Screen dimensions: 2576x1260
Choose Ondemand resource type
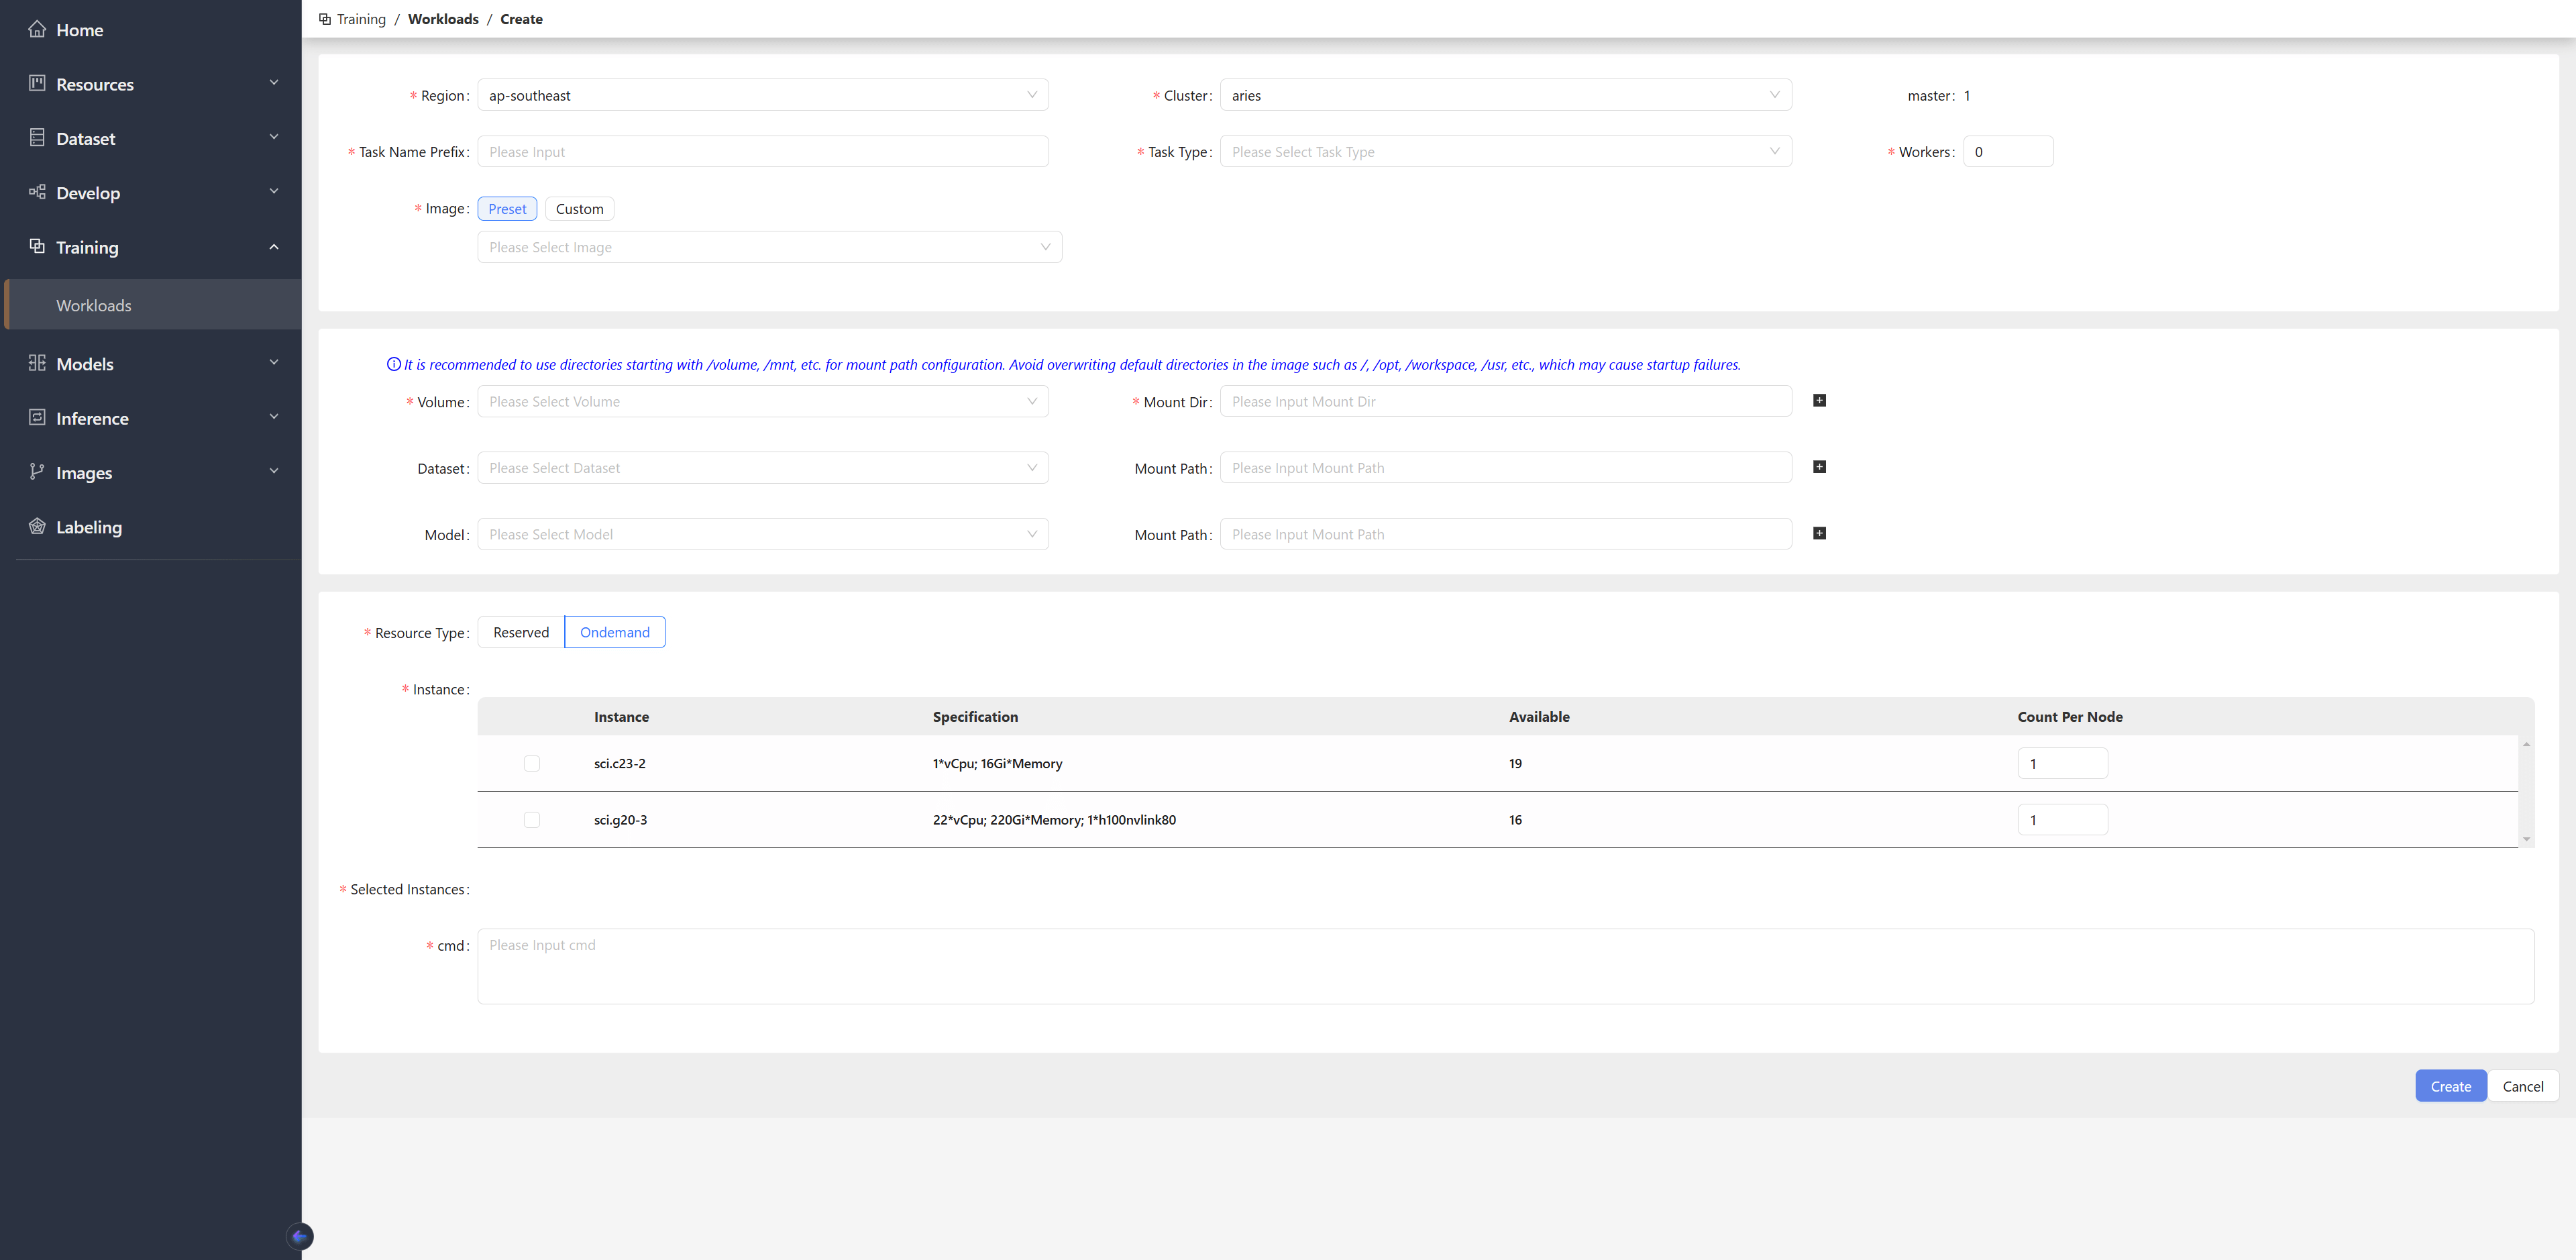pyautogui.click(x=615, y=632)
